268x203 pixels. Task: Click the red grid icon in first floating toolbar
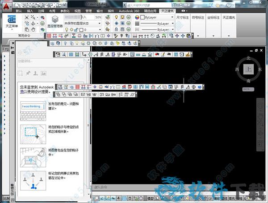[49, 36]
